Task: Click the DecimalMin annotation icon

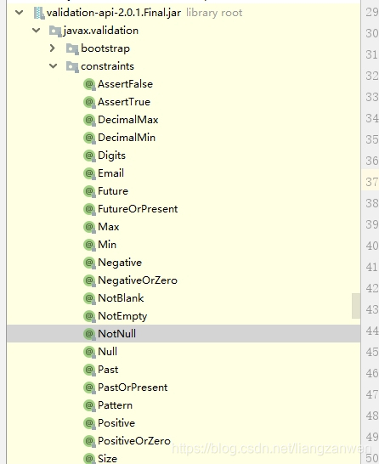Action: pyautogui.click(x=89, y=138)
